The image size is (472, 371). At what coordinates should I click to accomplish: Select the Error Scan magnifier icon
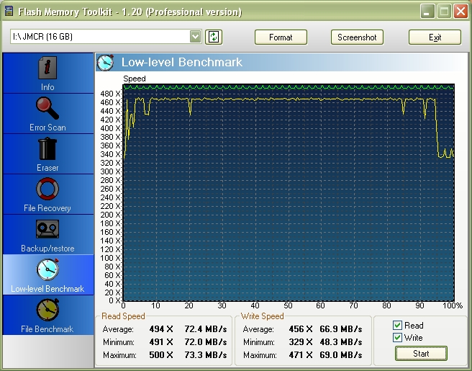(x=47, y=109)
